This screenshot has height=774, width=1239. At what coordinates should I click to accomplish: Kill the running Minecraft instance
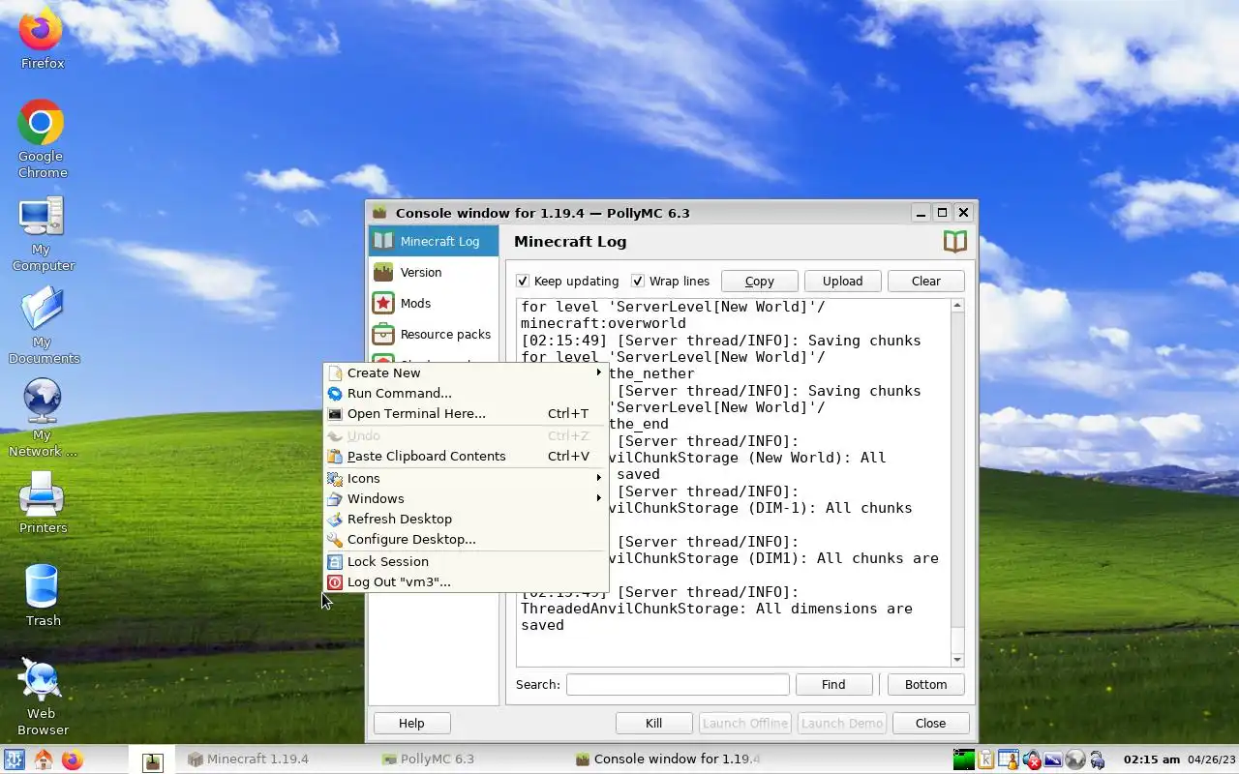(x=653, y=723)
